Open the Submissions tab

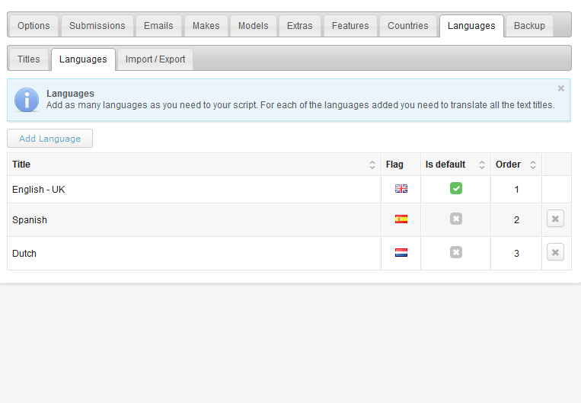pyautogui.click(x=97, y=26)
